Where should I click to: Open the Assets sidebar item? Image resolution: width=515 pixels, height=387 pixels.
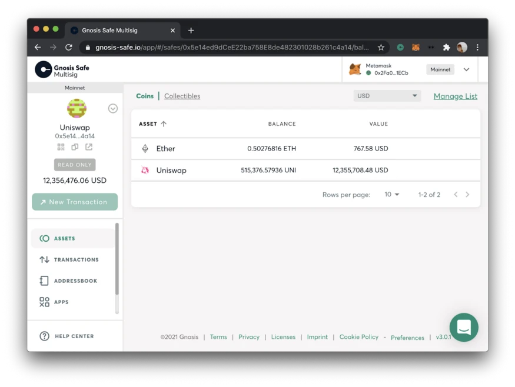coord(72,238)
